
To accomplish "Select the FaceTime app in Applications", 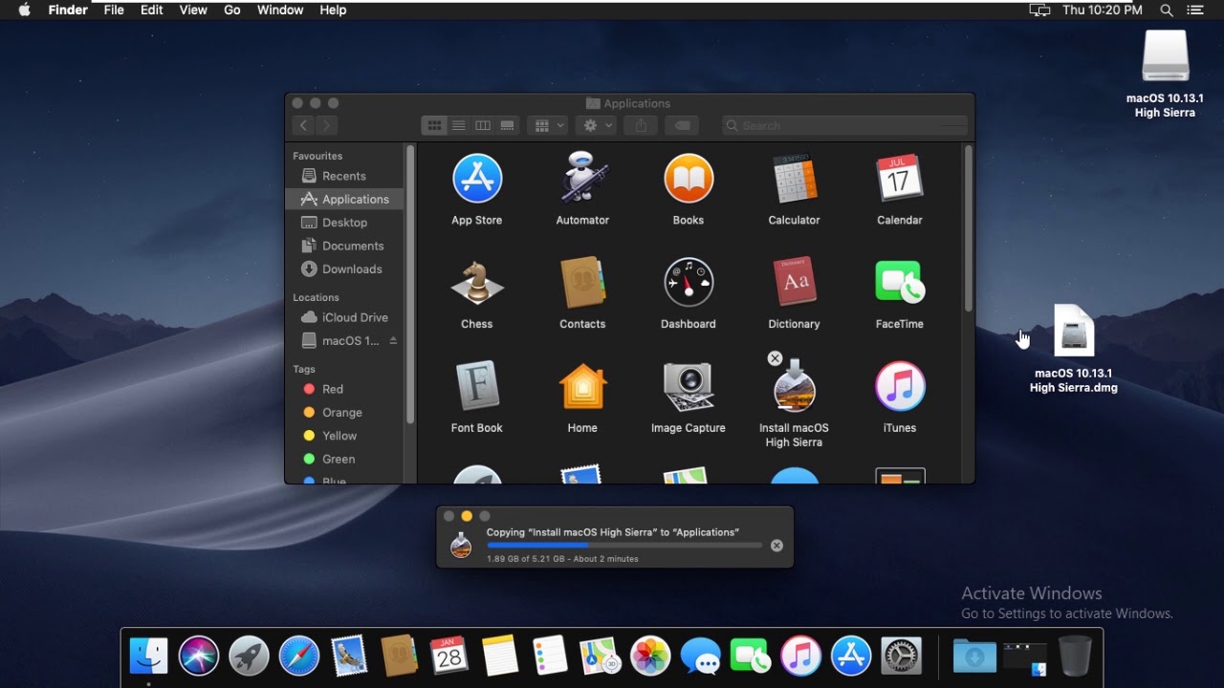I will tap(900, 283).
